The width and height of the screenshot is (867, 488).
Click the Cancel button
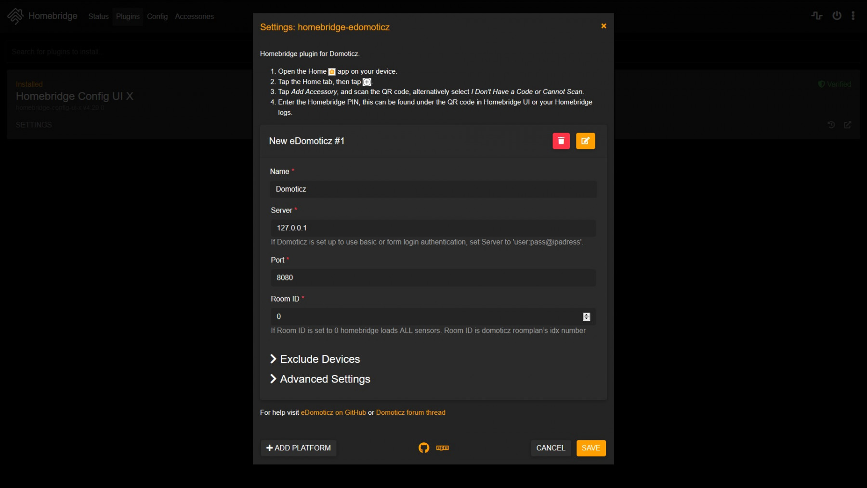[551, 448]
